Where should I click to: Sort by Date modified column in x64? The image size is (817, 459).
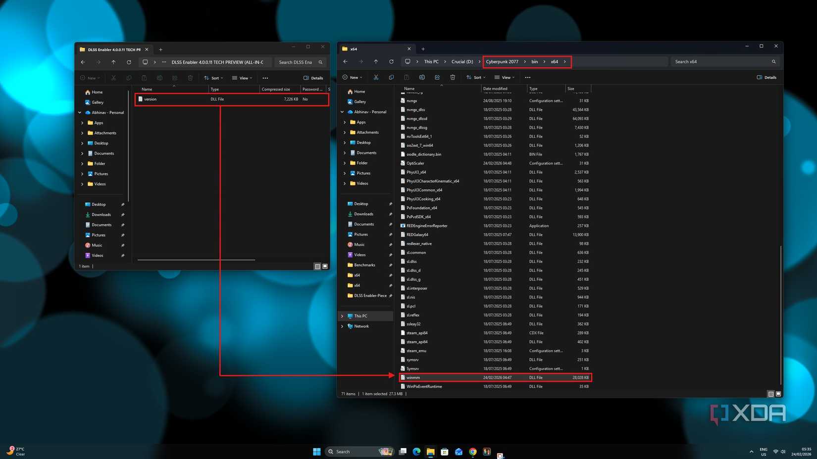pyautogui.click(x=504, y=89)
